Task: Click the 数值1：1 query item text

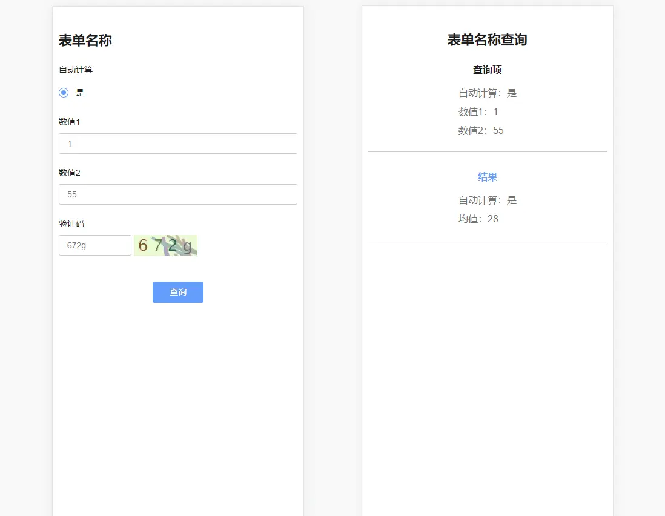Action: (x=478, y=112)
